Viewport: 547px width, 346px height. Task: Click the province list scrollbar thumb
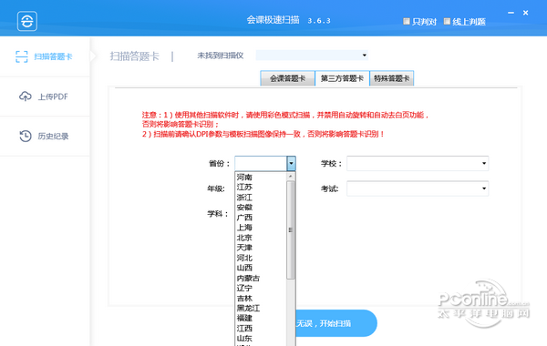(x=291, y=230)
